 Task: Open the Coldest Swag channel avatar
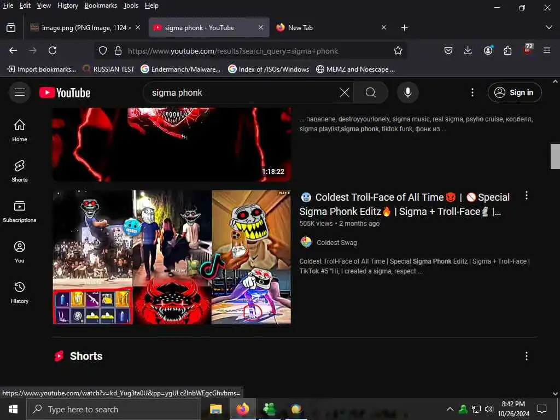pos(306,242)
